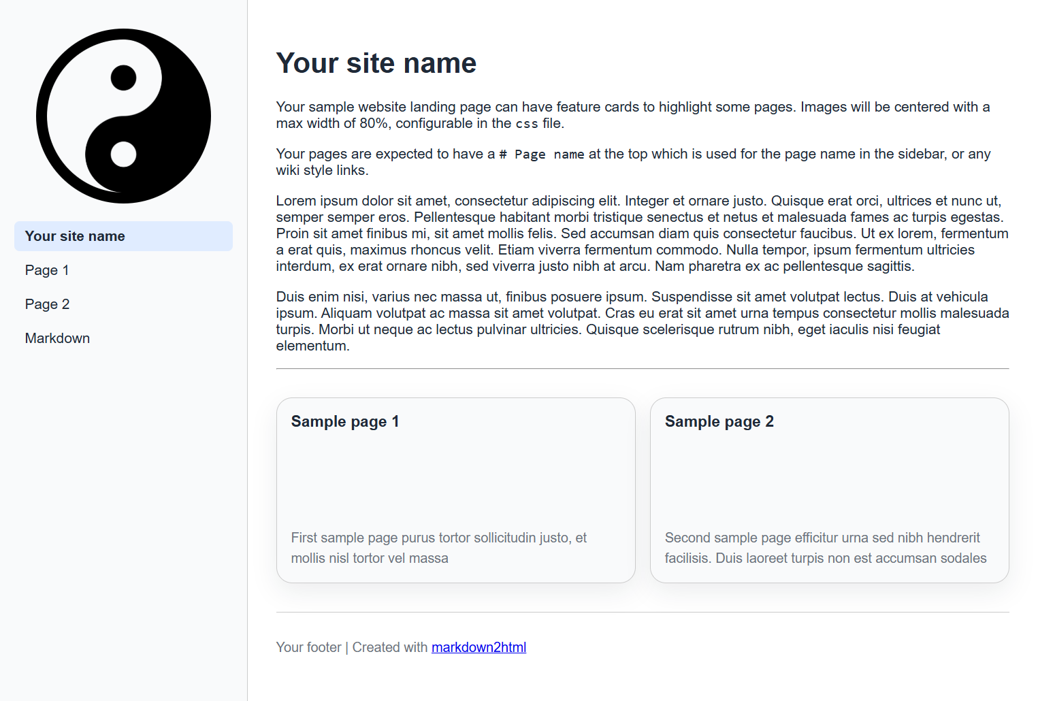Click the Sample page 1 heading
The height and width of the screenshot is (701, 1038).
(x=344, y=421)
